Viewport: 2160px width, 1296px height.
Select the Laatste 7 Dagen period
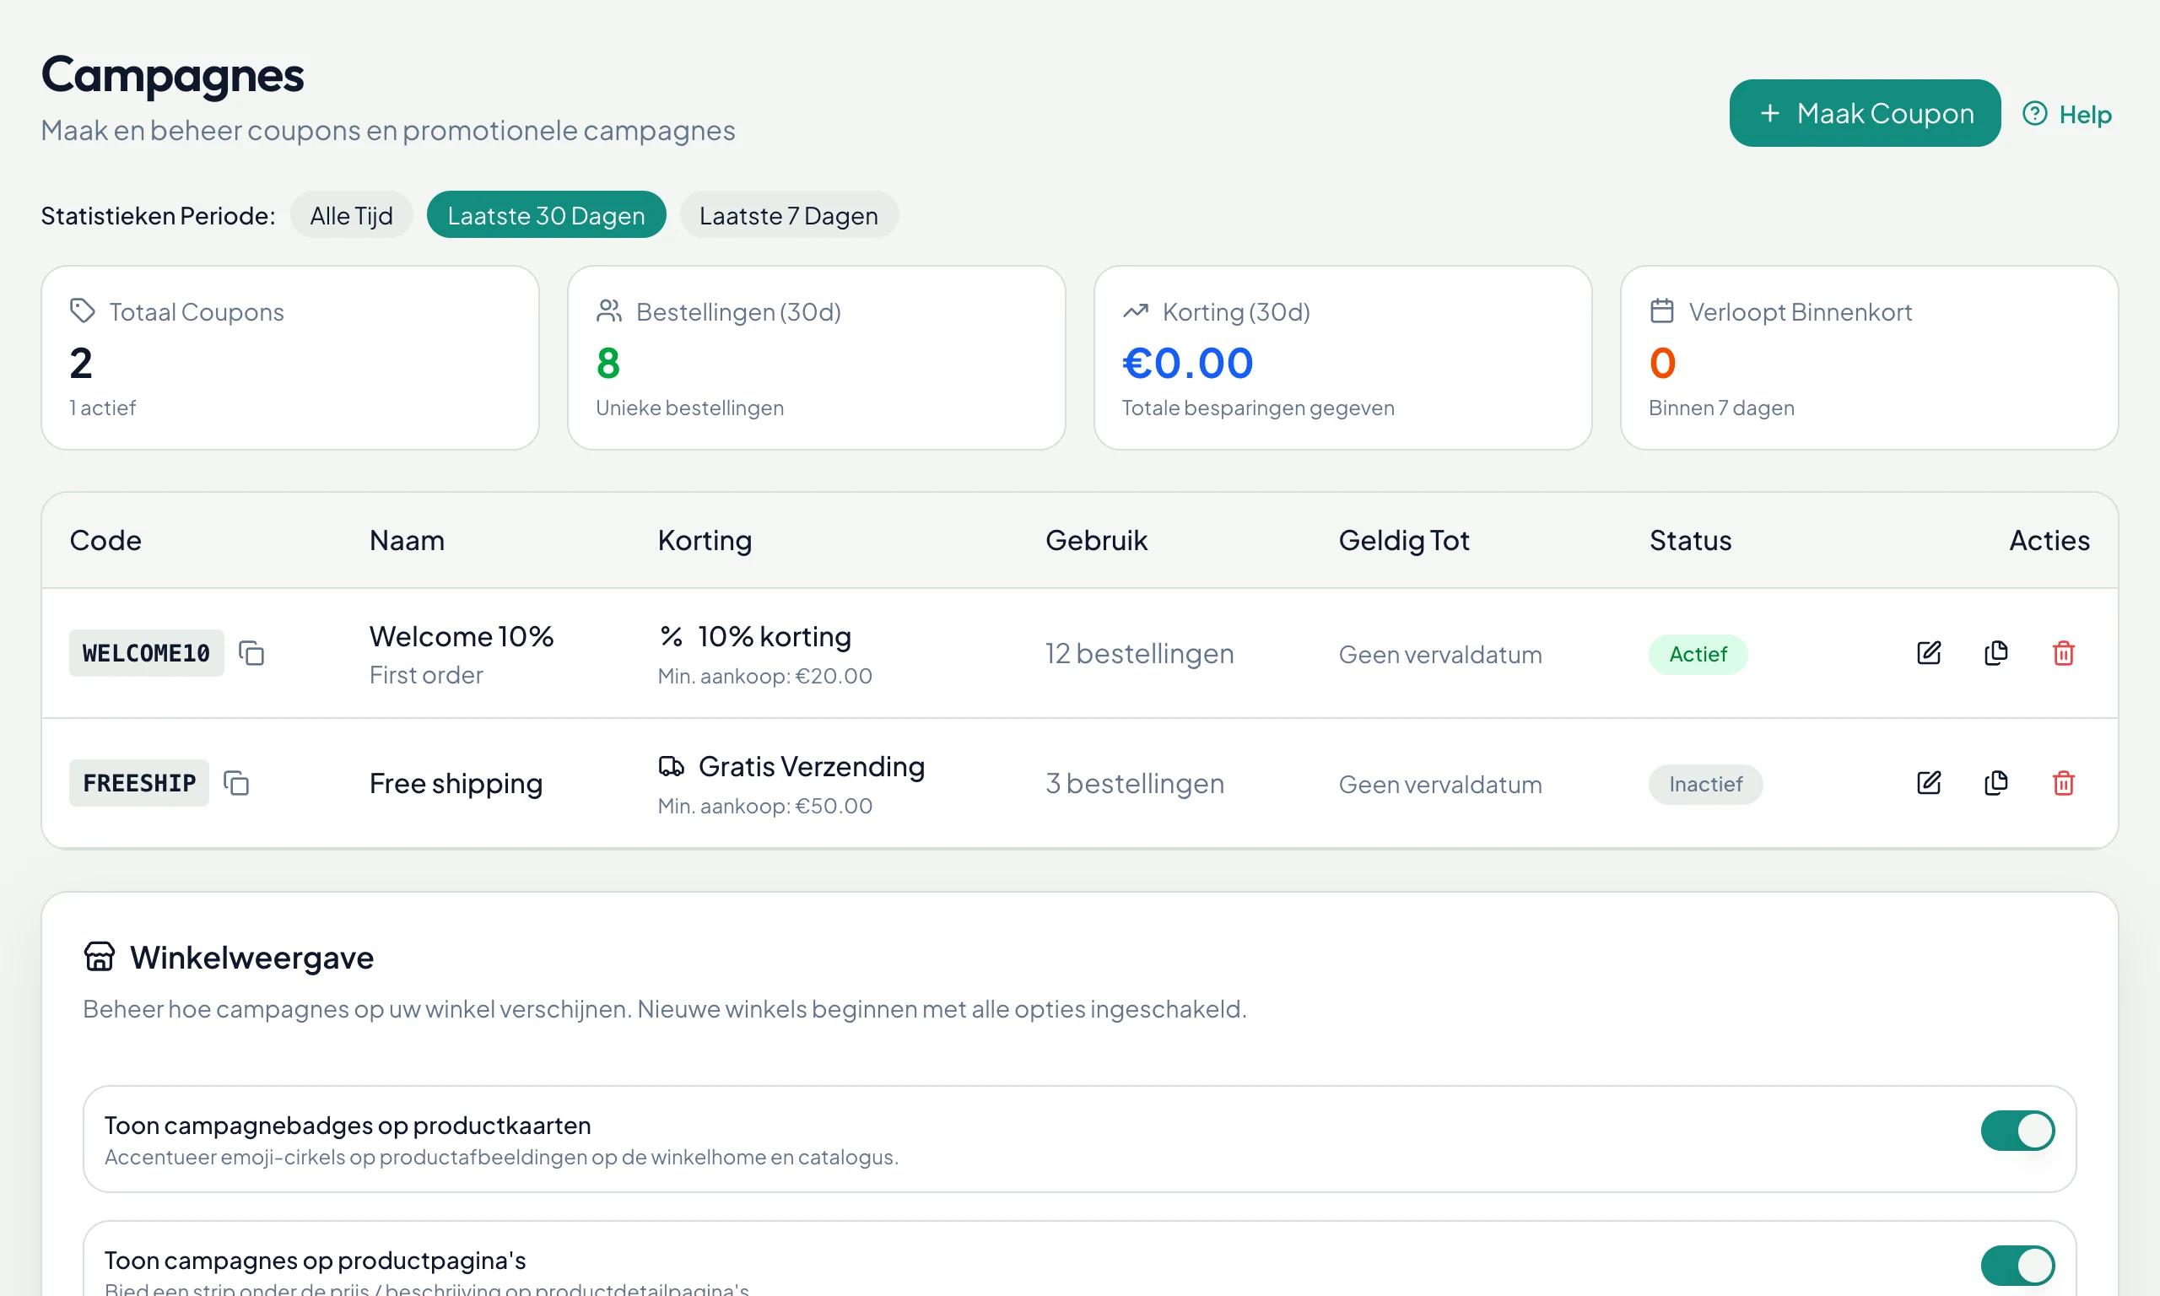tap(788, 215)
